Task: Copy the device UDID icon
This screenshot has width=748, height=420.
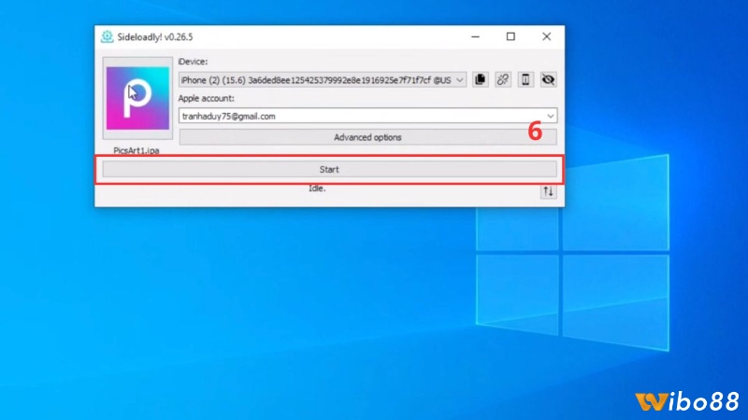Action: pyautogui.click(x=481, y=79)
